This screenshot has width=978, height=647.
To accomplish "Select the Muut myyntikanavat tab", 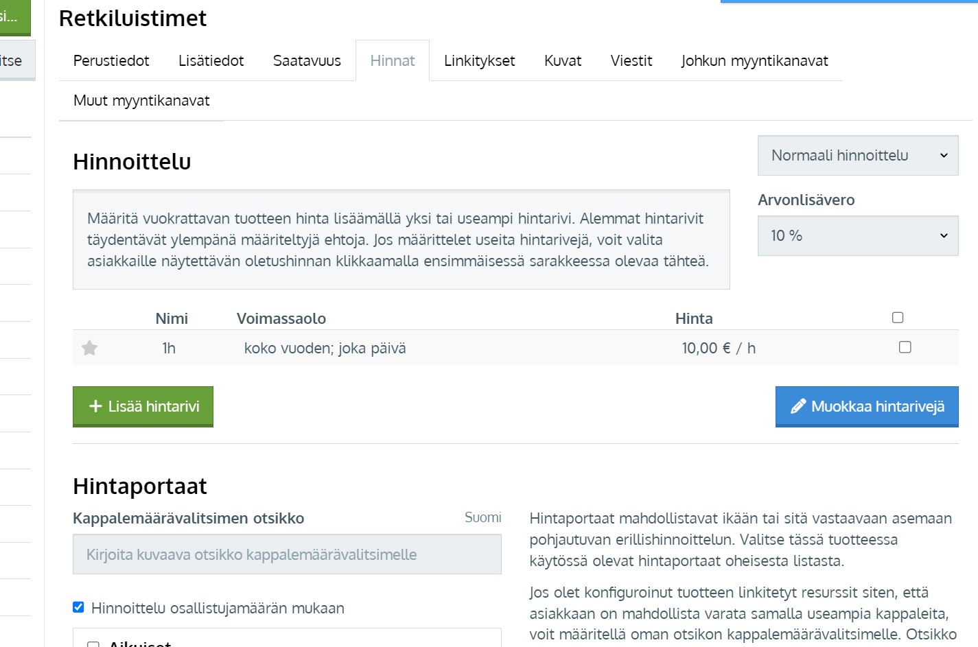I will click(141, 101).
